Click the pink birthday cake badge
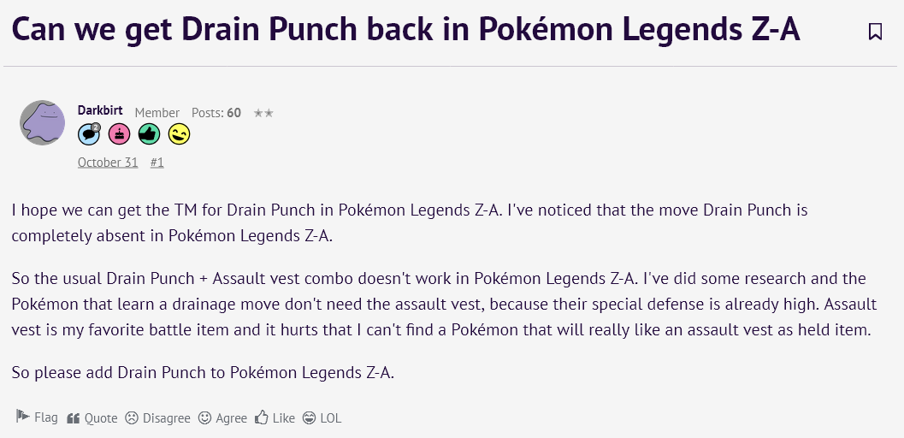904x438 pixels. tap(120, 133)
